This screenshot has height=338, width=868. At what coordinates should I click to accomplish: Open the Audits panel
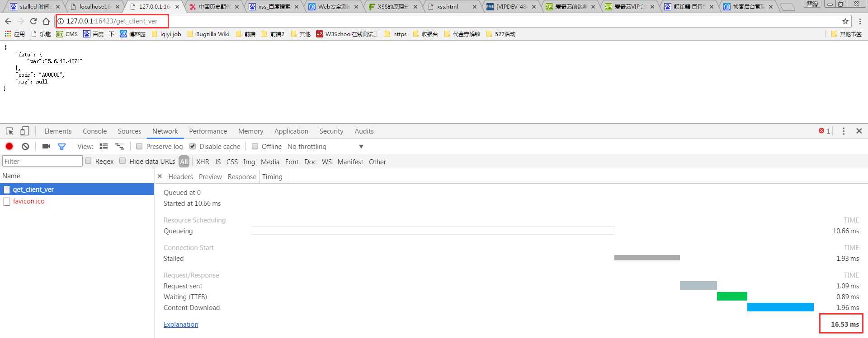tap(364, 131)
